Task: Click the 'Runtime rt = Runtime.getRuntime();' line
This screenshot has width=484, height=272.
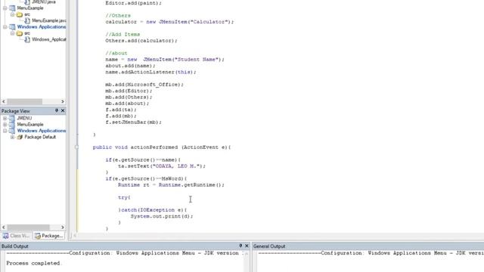Action: pos(171,184)
